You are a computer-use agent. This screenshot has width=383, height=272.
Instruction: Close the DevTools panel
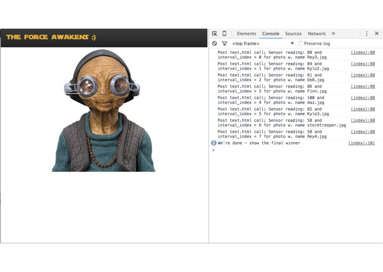tap(376, 34)
